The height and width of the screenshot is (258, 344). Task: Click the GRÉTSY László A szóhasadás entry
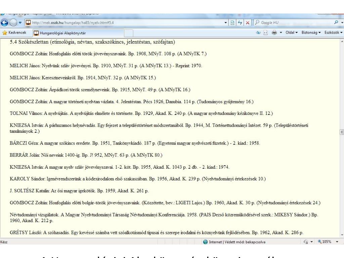pos(157,232)
